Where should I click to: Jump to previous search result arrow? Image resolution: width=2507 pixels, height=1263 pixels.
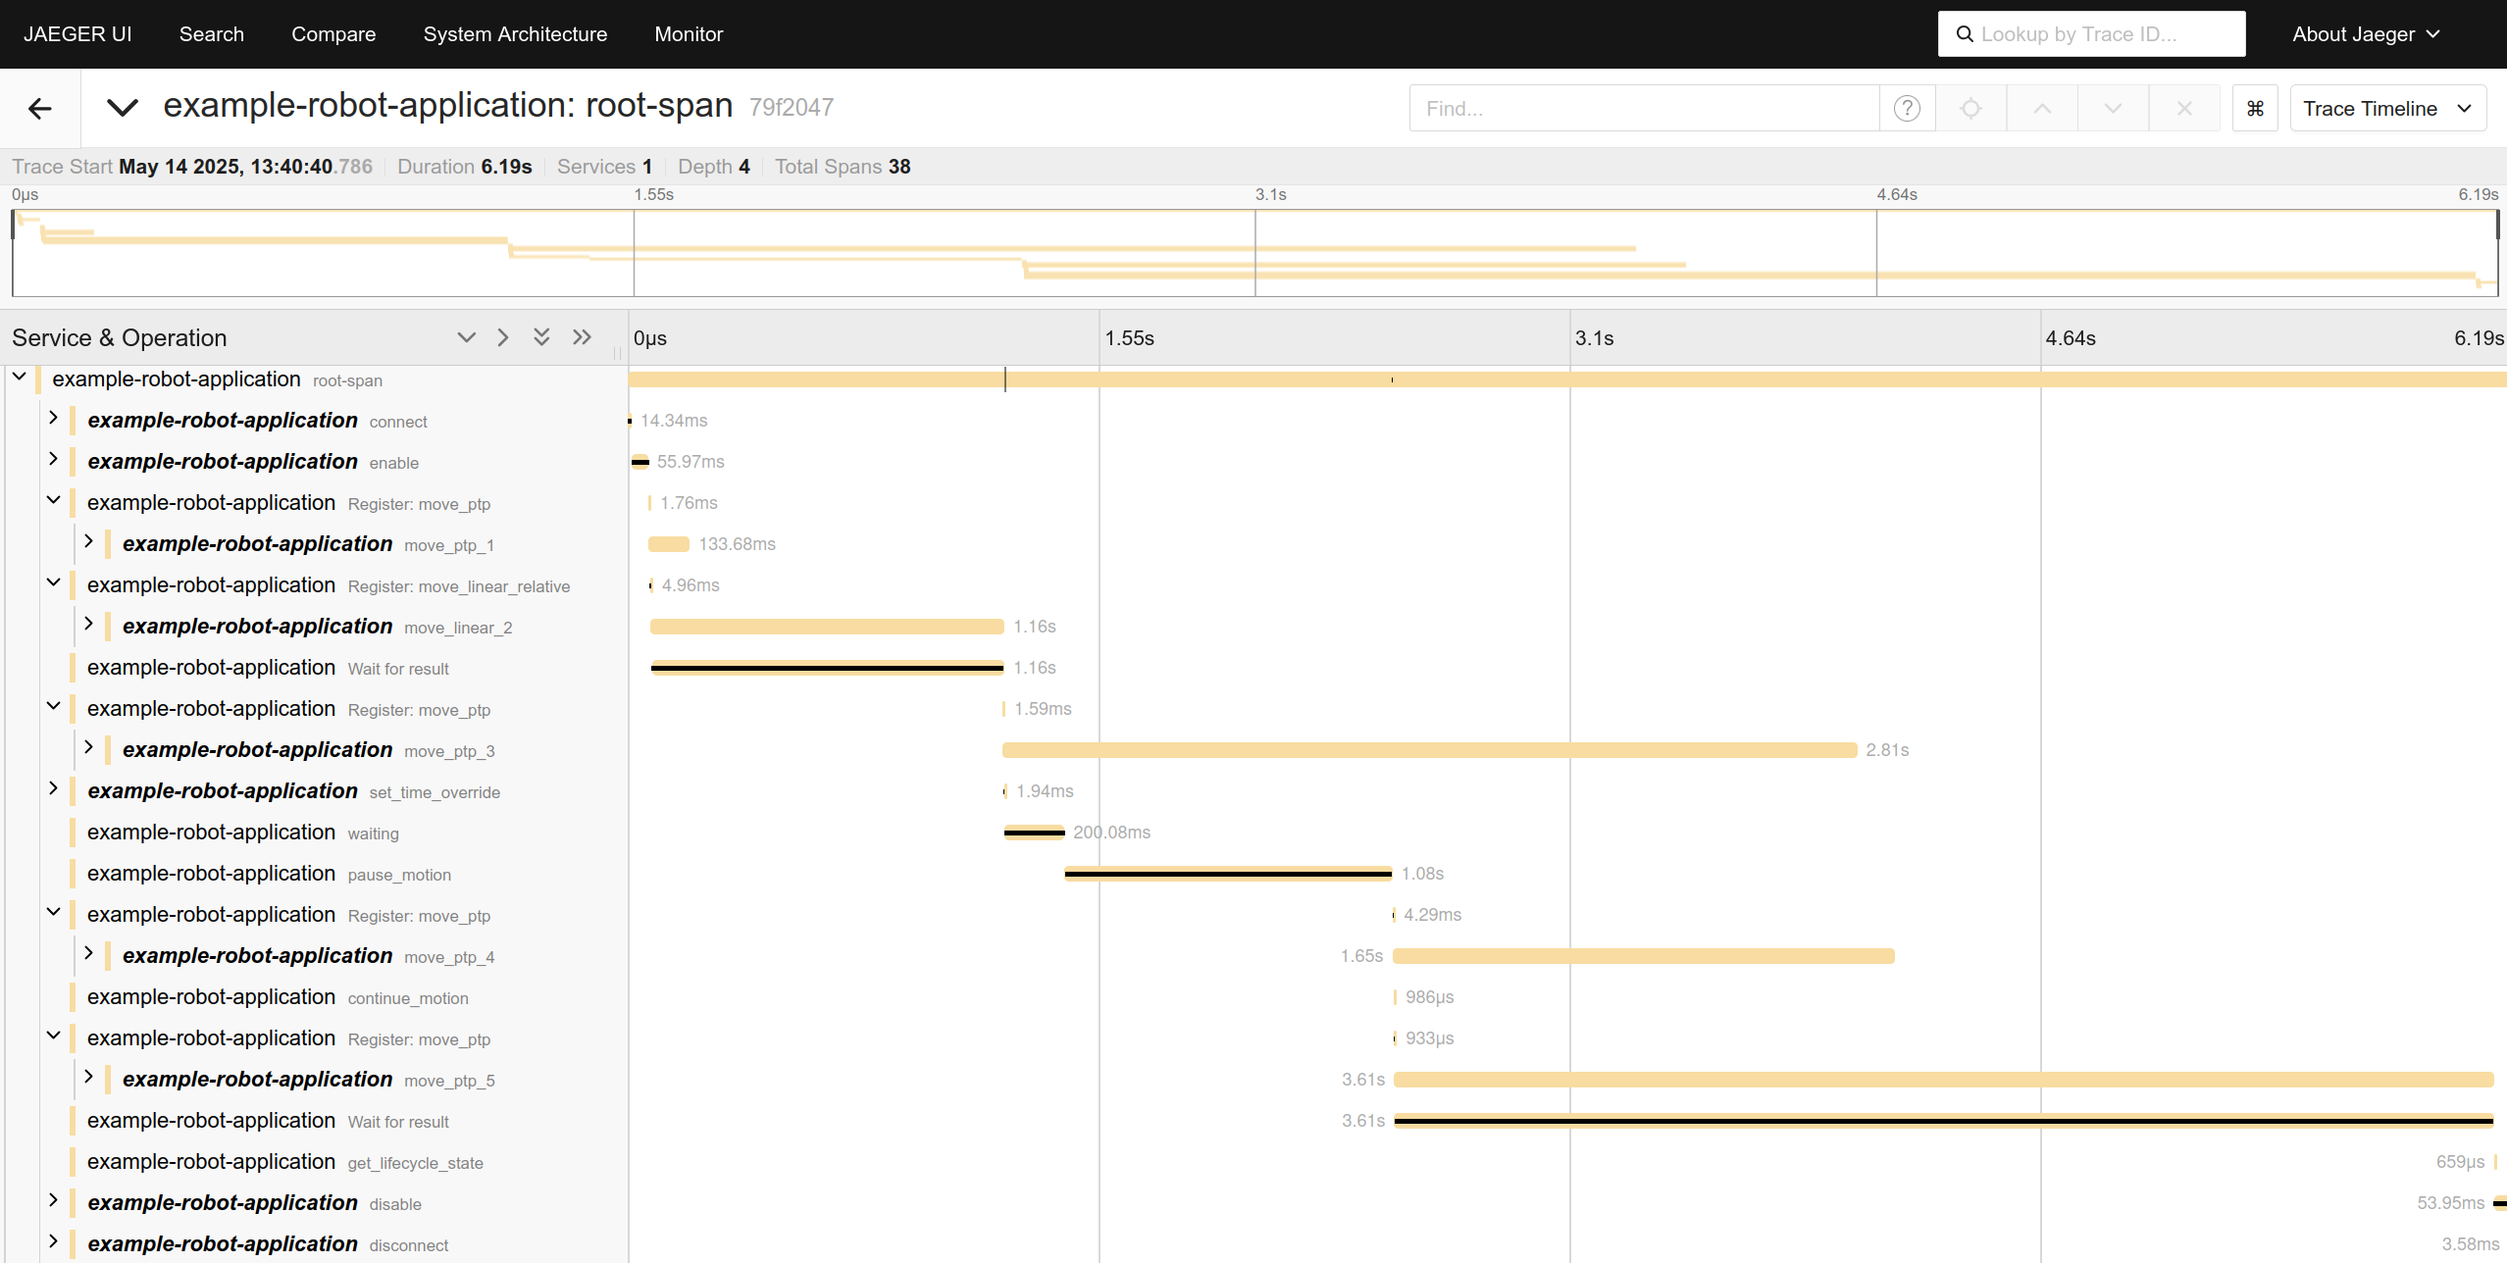coord(2042,108)
